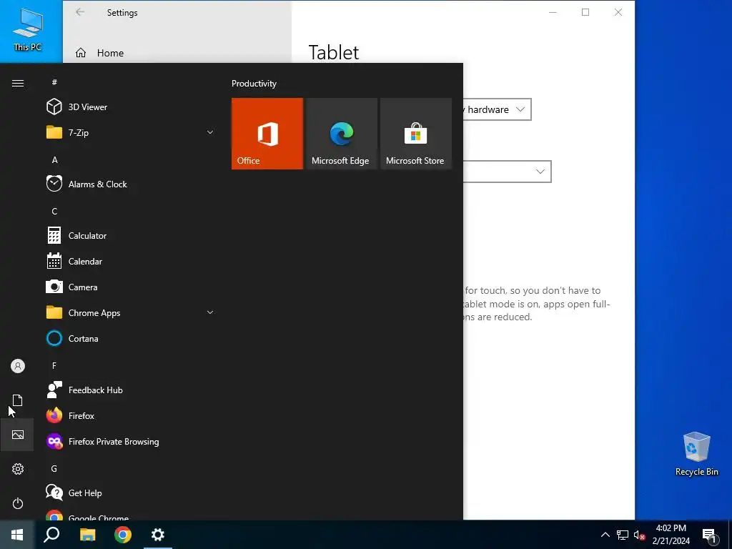Click the C letter section header
Screen dimensions: 732x549
point(54,212)
